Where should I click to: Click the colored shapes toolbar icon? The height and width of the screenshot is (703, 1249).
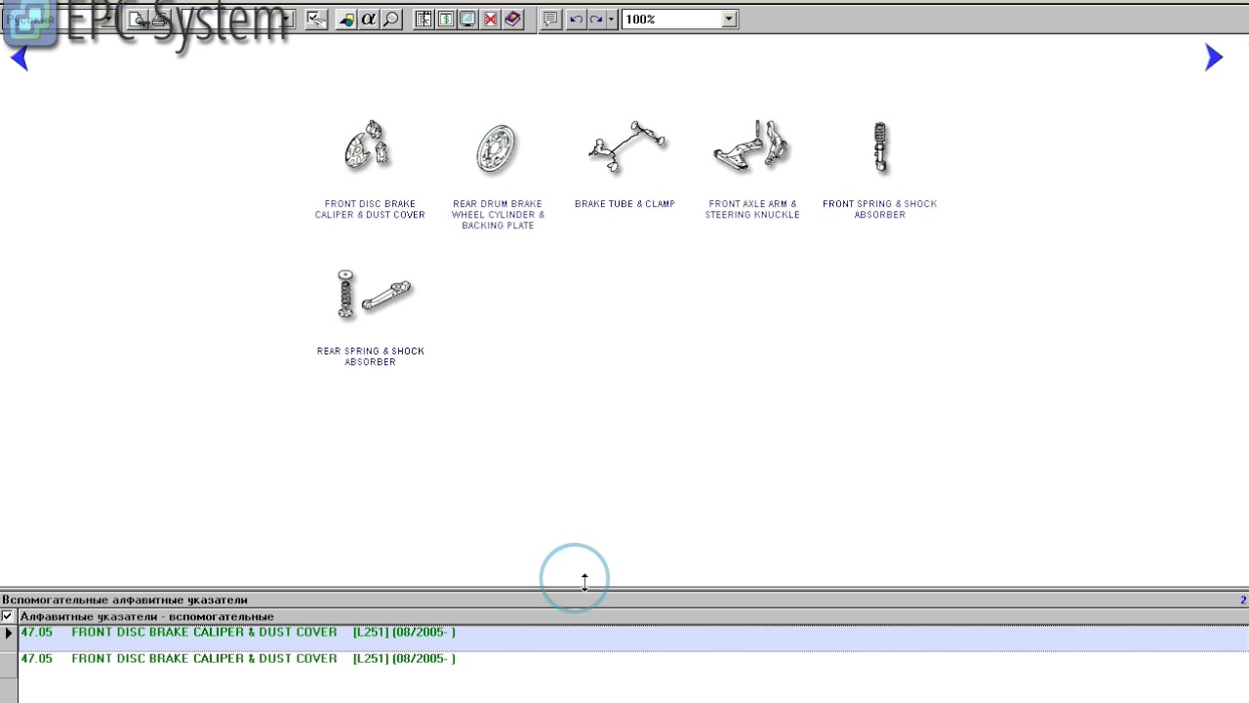[x=346, y=20]
